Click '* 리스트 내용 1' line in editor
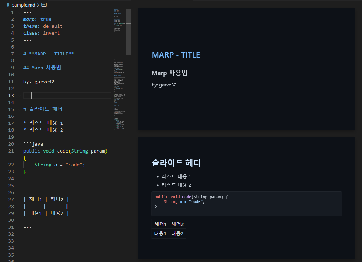 point(43,123)
